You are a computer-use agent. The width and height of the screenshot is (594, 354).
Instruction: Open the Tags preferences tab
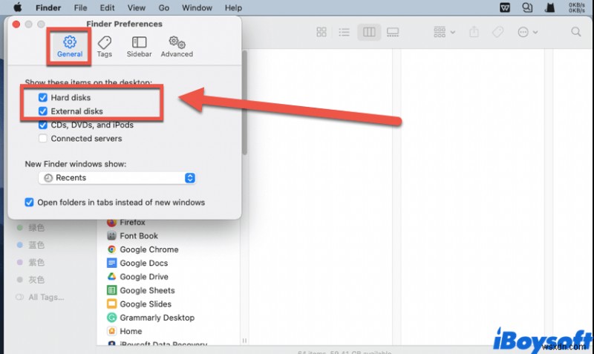click(x=104, y=47)
